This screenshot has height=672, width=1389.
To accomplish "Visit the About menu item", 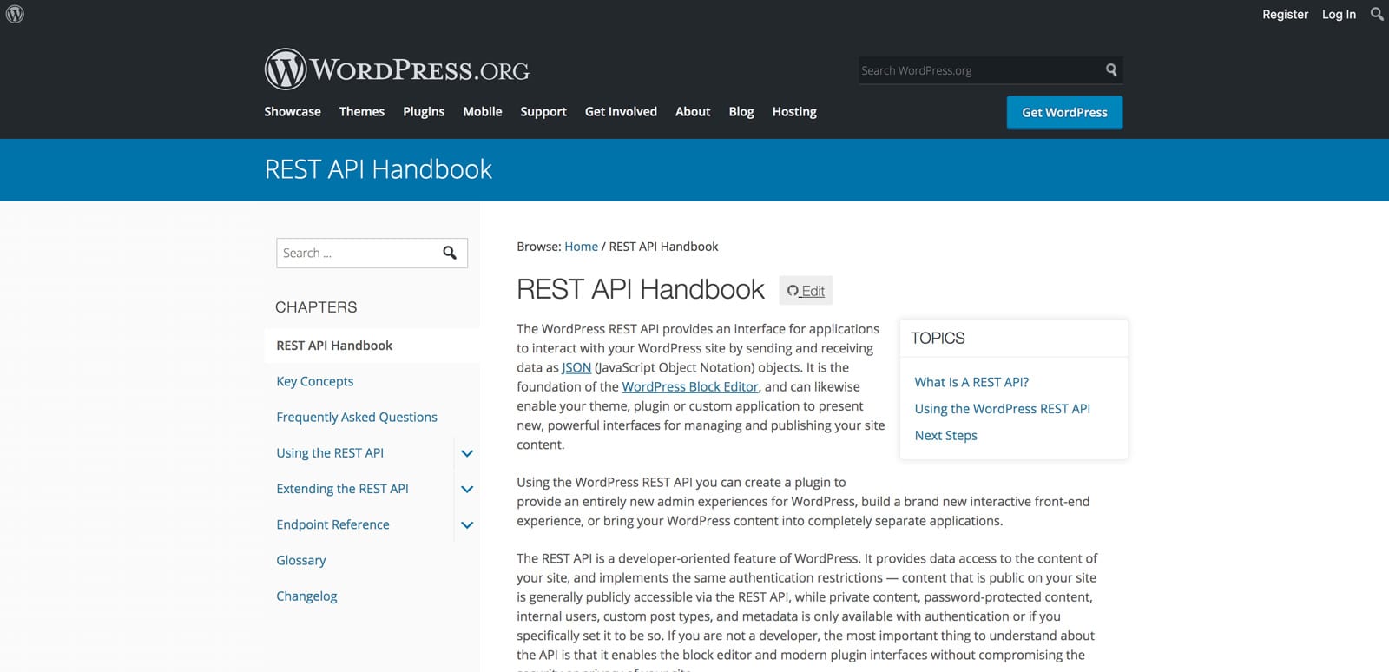I will coord(693,111).
